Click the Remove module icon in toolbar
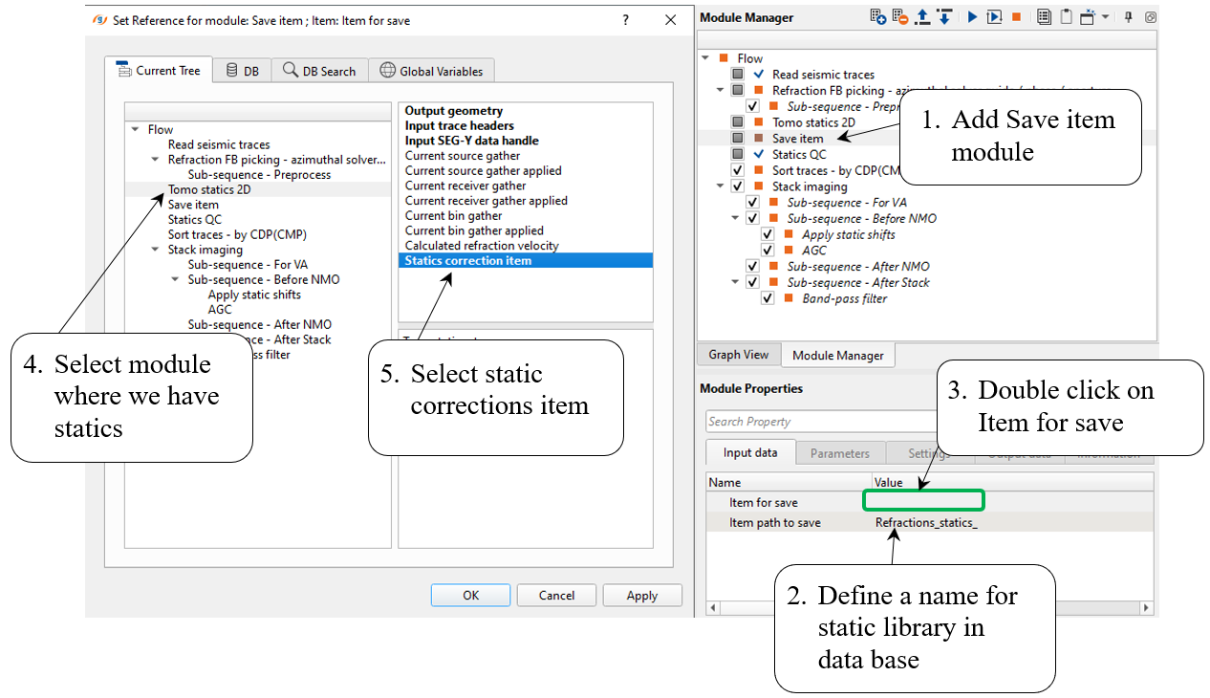The image size is (1210, 698). coord(900,17)
